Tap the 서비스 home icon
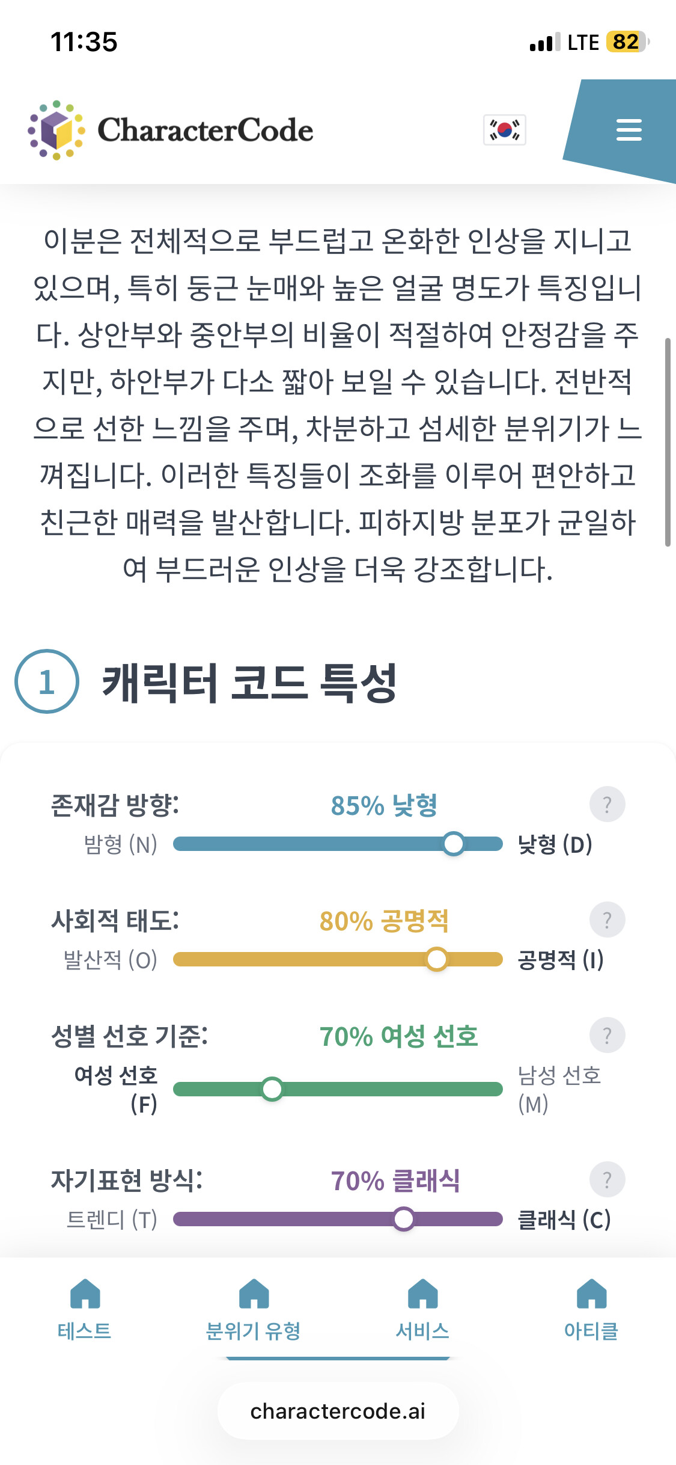Viewport: 676px width, 1465px height. point(423,1293)
